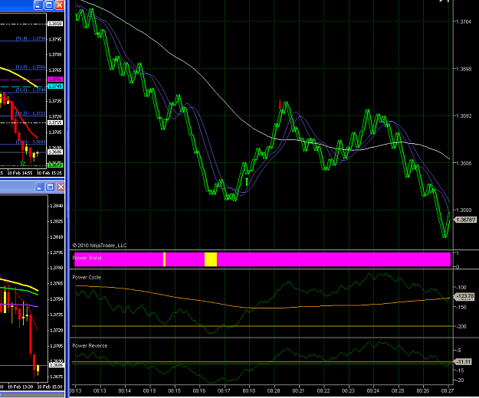
Task: Minimize the upper-left chart window
Action: 38,5
